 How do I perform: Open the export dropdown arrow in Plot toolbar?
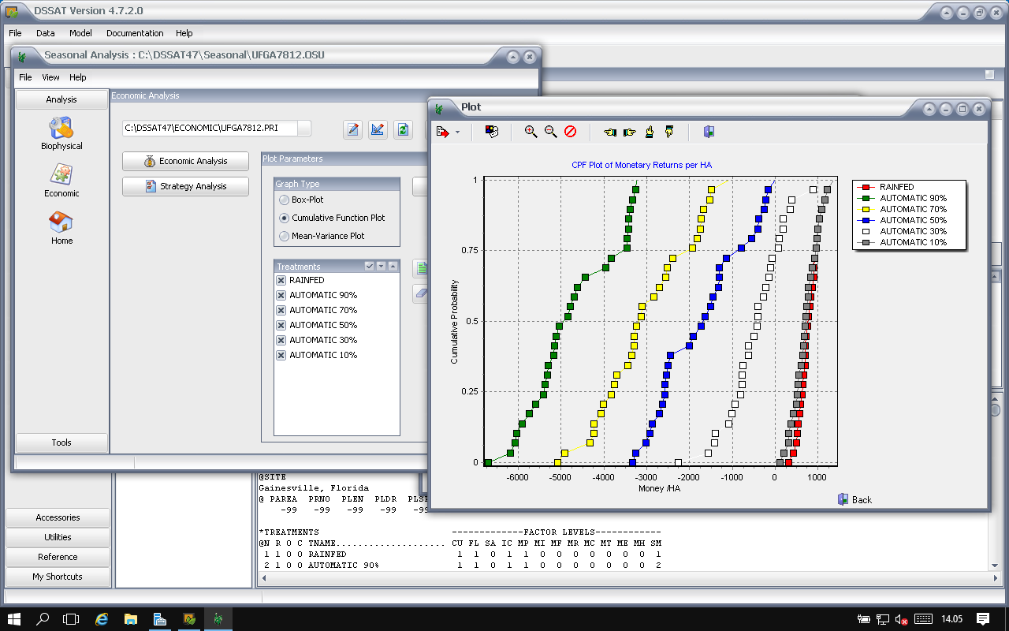pos(457,133)
